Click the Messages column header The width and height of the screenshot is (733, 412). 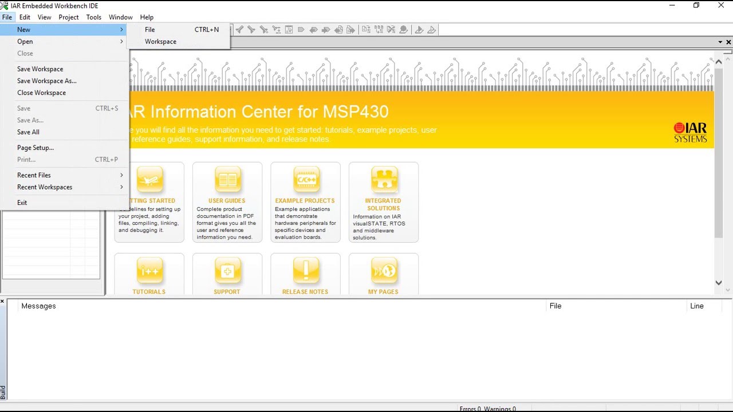point(281,306)
